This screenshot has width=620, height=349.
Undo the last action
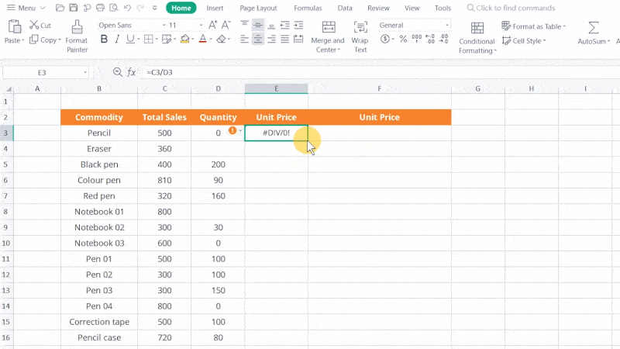(x=127, y=8)
